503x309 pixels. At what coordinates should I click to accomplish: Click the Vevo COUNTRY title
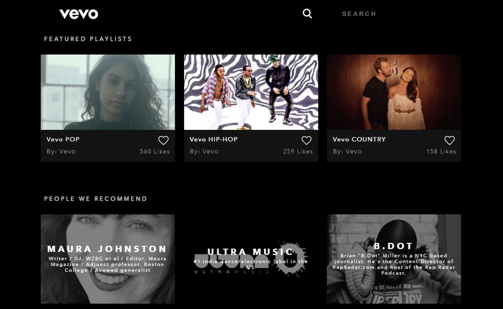coord(359,139)
